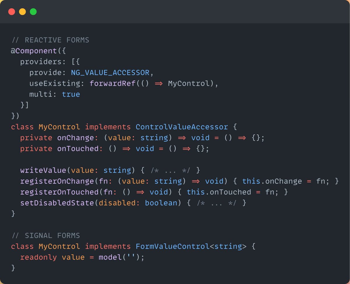Image resolution: width=350 pixels, height=284 pixels.
Task: Select the '// REACTIVE FORMS' comment
Action: pyautogui.click(x=50, y=40)
